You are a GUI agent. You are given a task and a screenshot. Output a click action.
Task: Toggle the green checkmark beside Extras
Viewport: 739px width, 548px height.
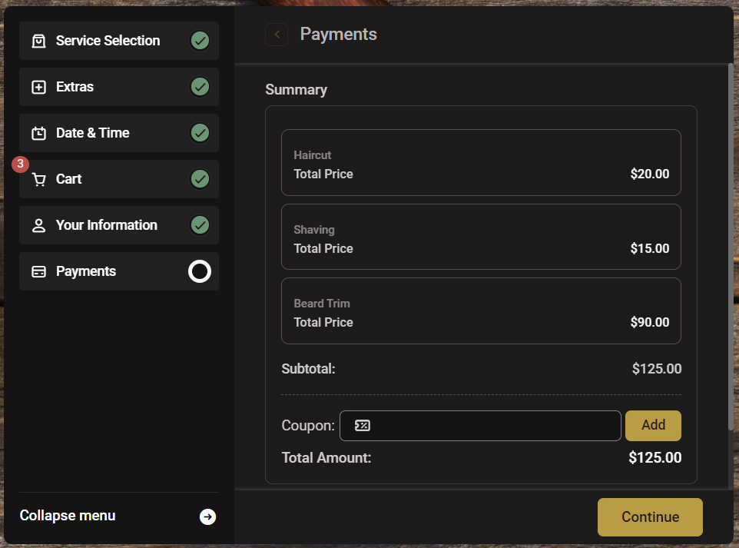pyautogui.click(x=200, y=87)
